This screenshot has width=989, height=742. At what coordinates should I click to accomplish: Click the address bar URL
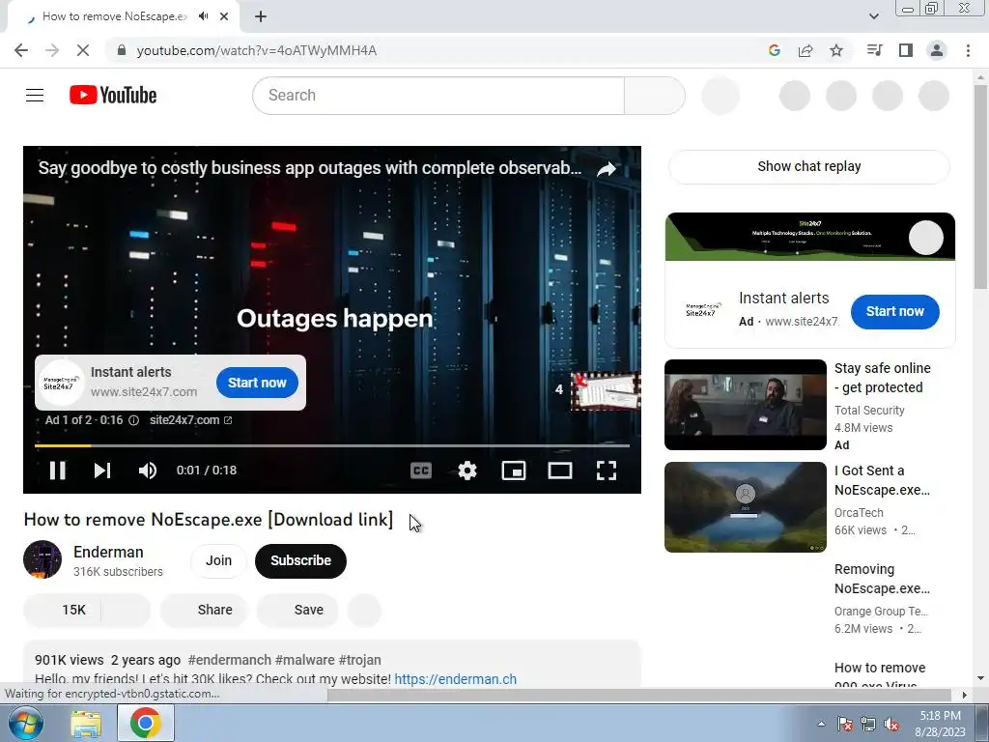(257, 50)
